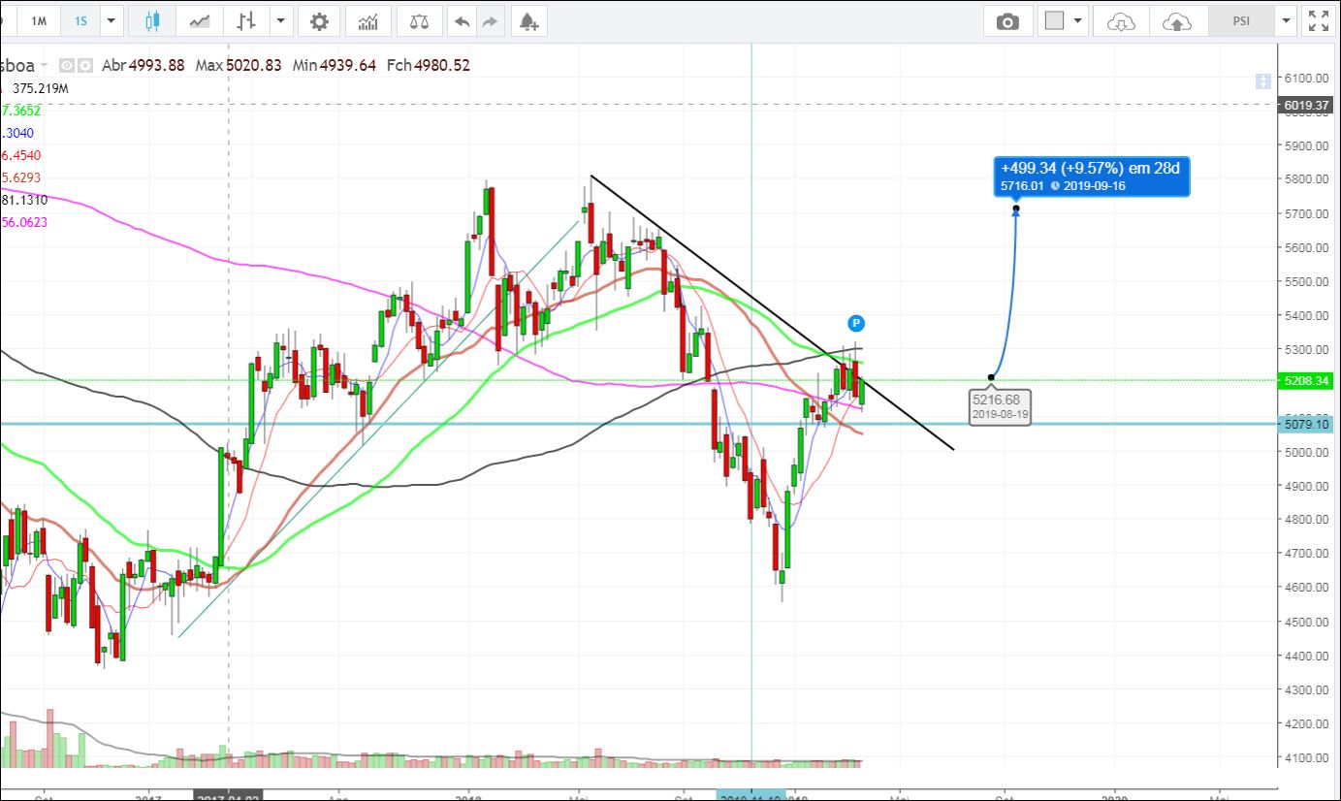Click the Min 4939.64 low value
The width and height of the screenshot is (1341, 801).
[334, 66]
